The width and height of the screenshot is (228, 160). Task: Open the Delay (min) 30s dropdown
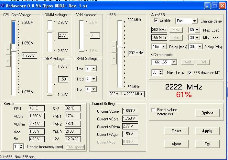click(200, 47)
